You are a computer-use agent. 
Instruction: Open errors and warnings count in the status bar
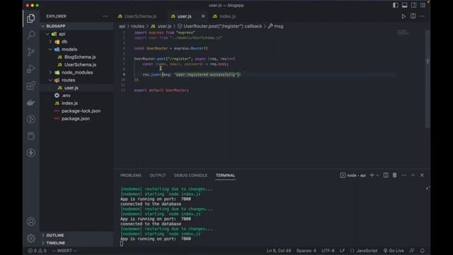(37, 251)
